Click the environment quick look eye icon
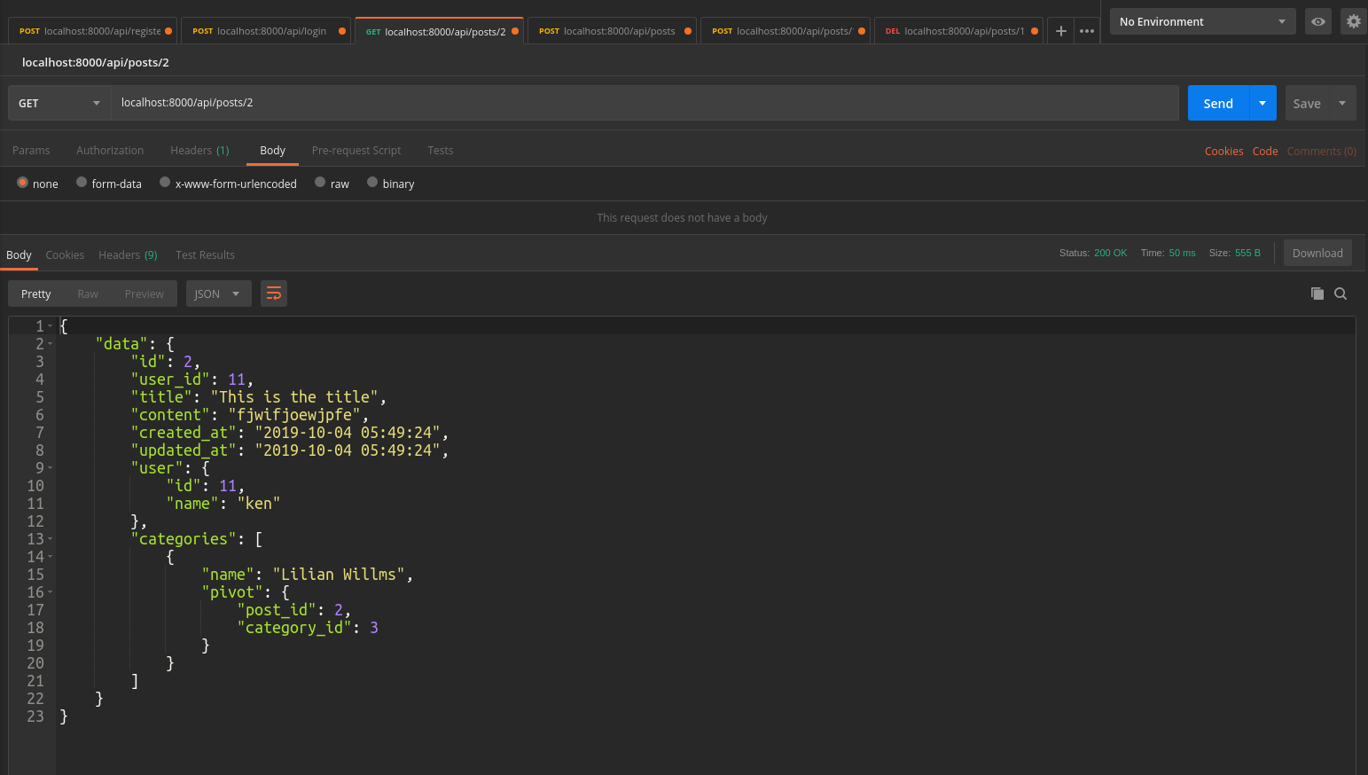Image resolution: width=1368 pixels, height=775 pixels. coord(1318,21)
